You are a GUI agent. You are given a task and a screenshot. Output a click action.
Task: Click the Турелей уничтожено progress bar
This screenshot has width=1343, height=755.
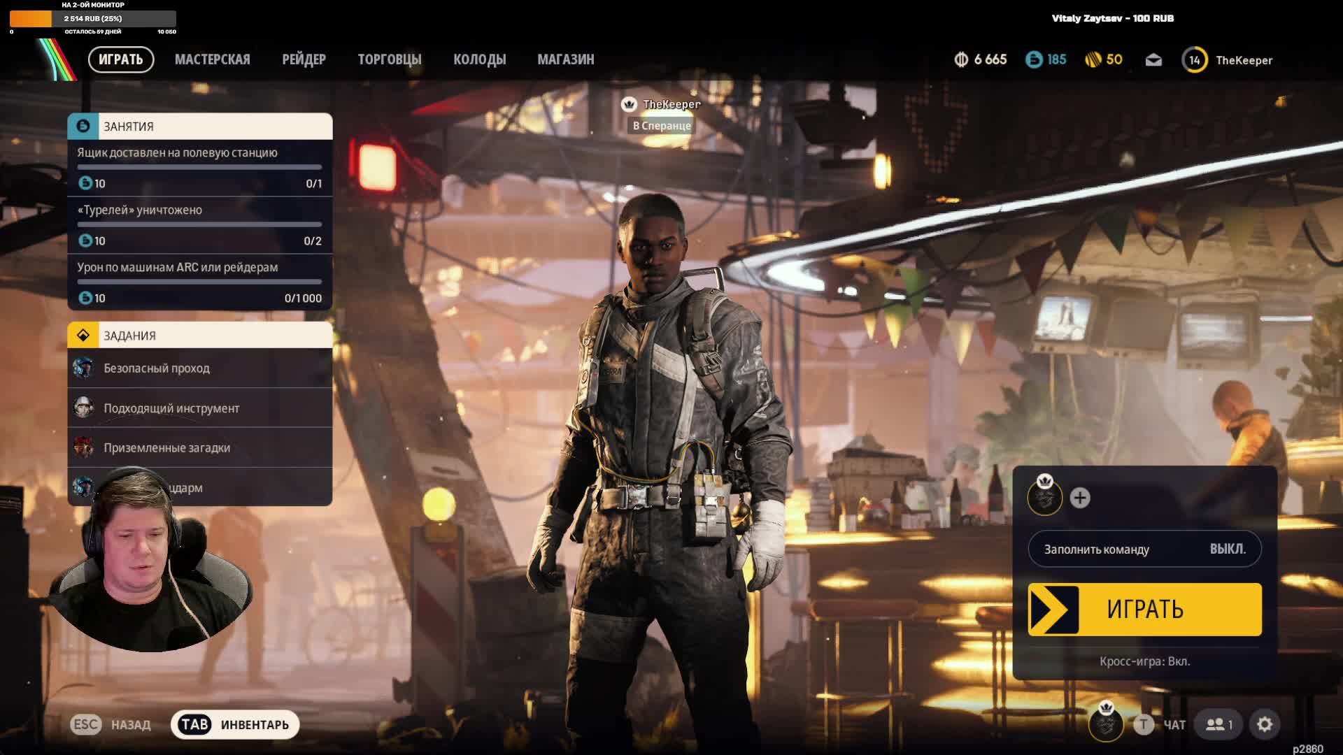(x=199, y=224)
